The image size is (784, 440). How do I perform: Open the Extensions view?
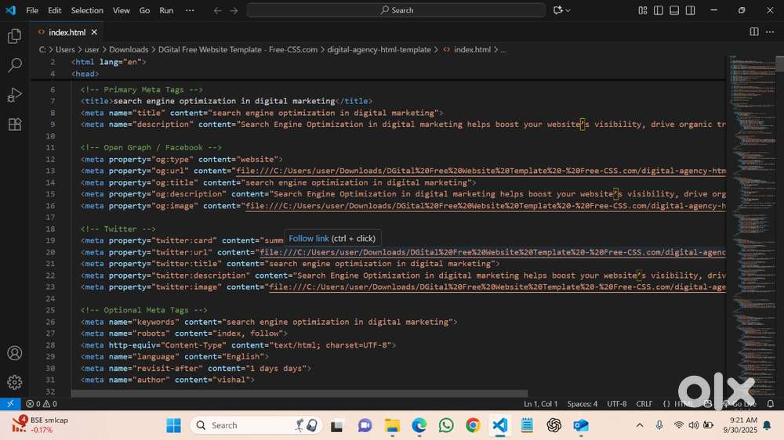[14, 124]
